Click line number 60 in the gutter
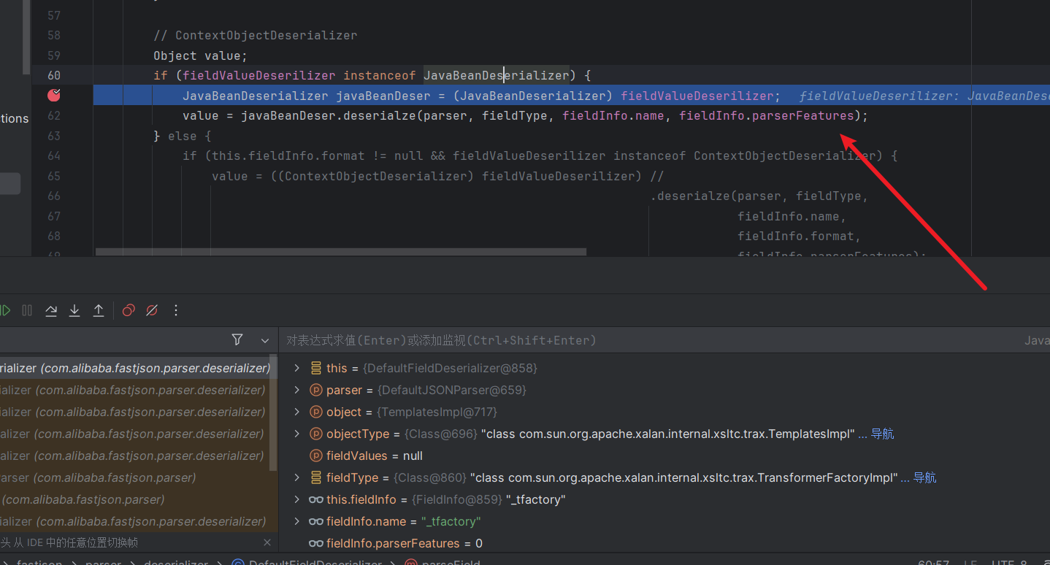This screenshot has height=565, width=1050. pos(54,75)
